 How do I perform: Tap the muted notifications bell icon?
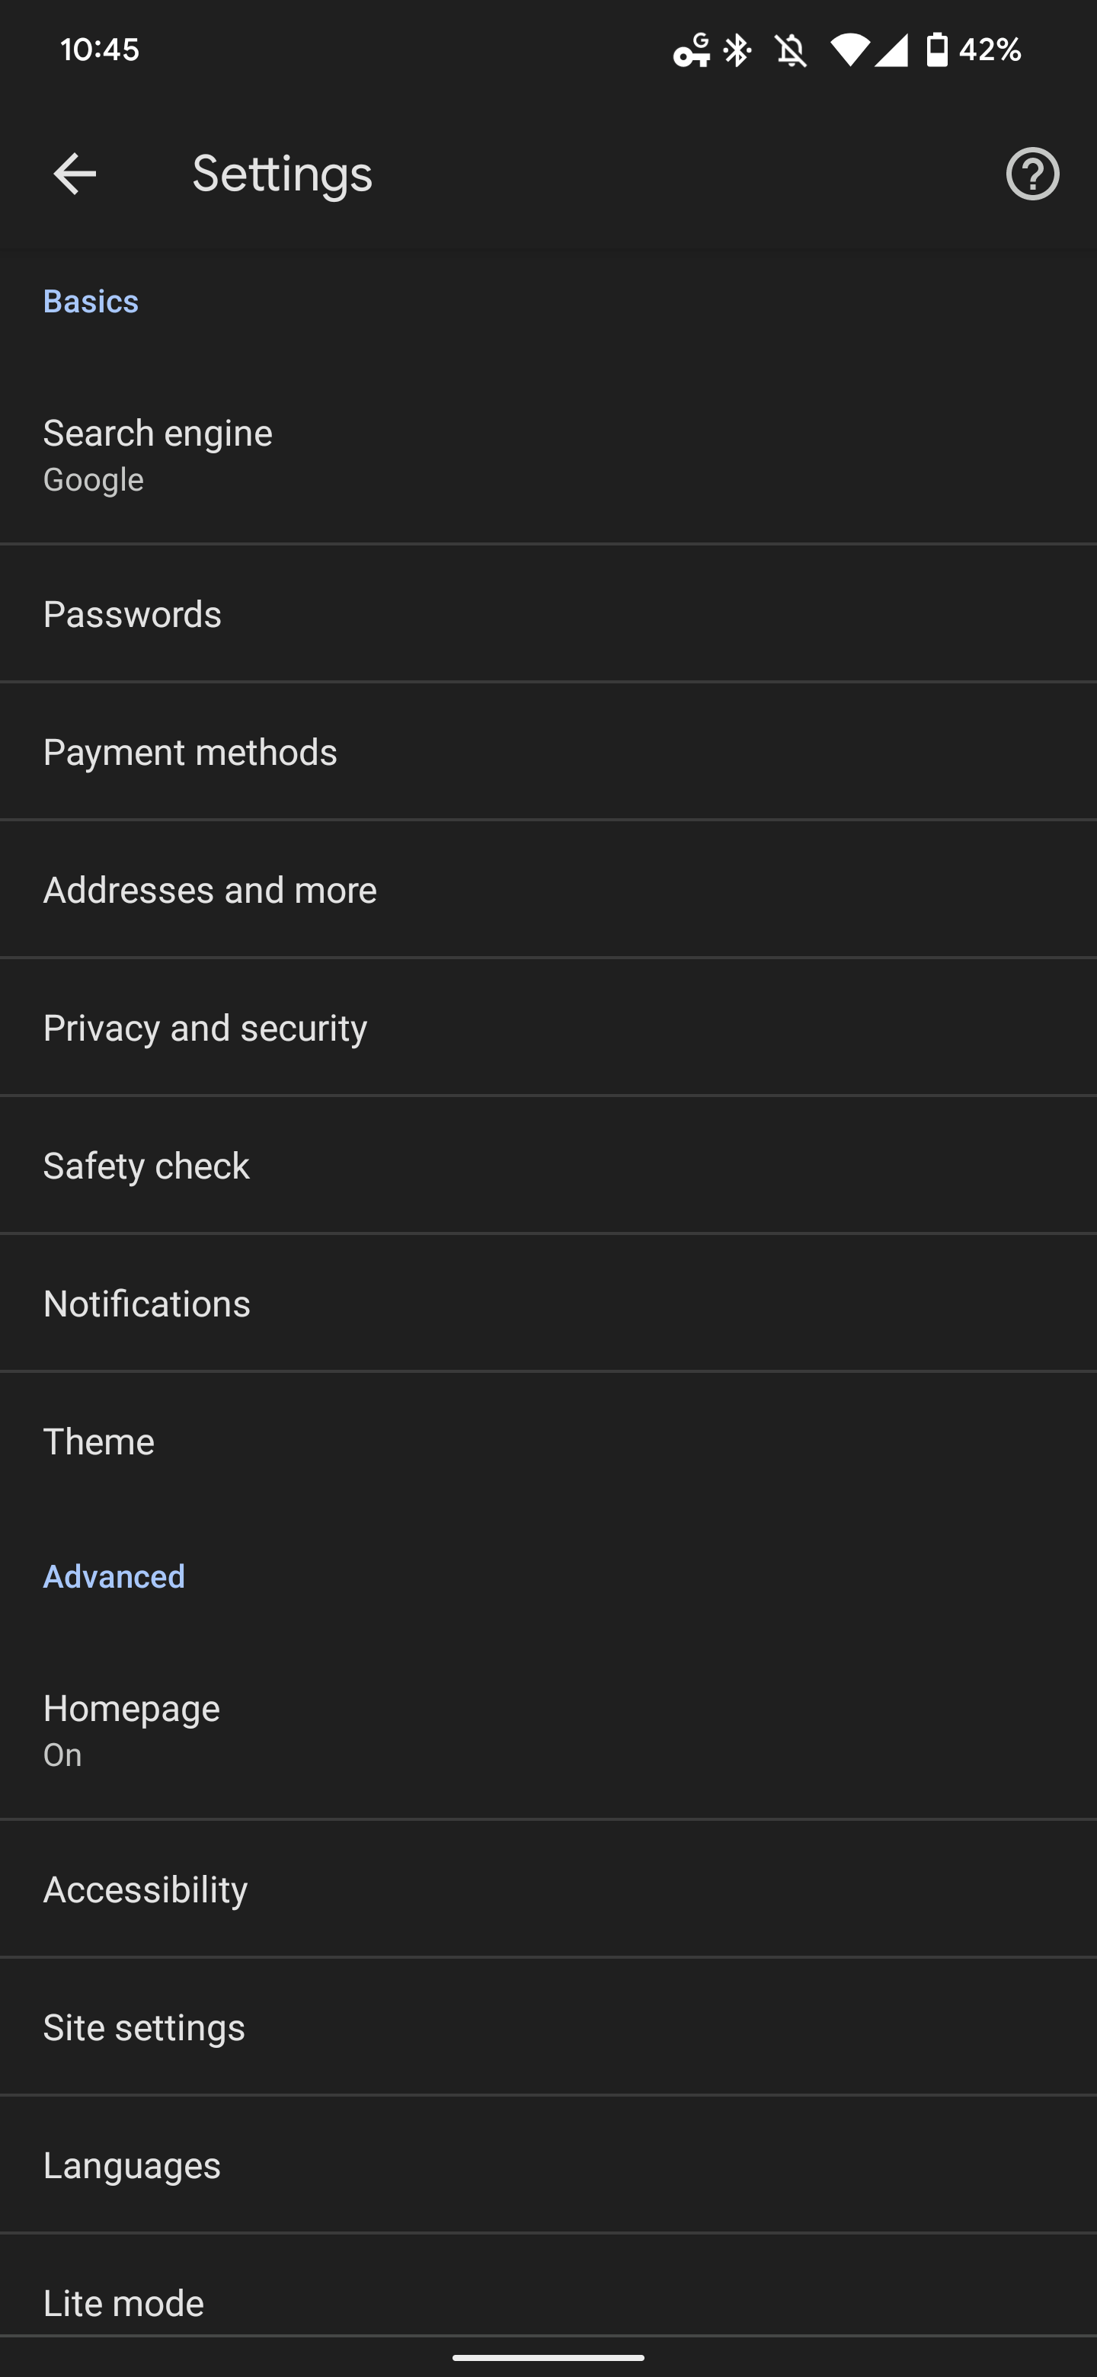click(x=791, y=50)
